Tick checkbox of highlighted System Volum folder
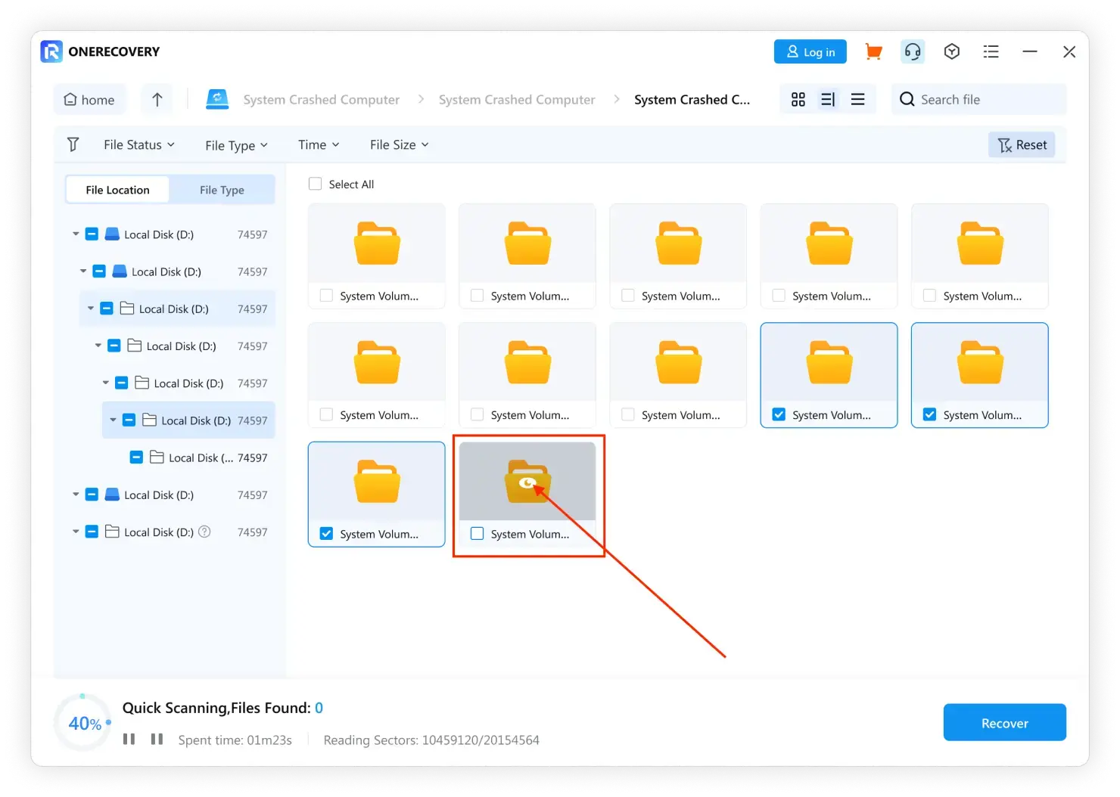 (478, 534)
